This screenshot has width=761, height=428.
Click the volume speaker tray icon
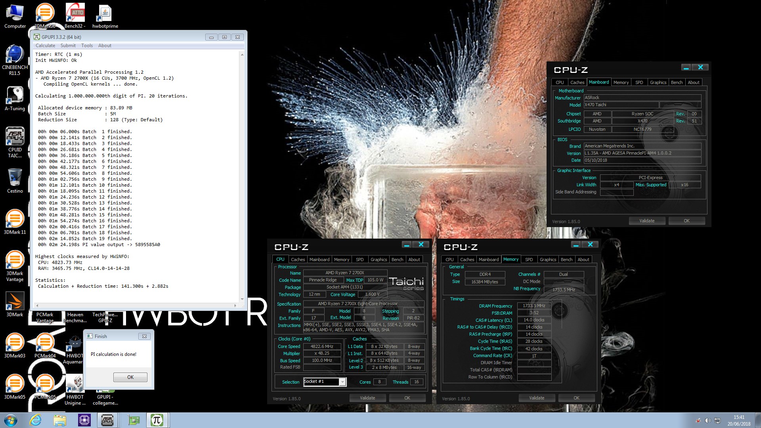(707, 420)
